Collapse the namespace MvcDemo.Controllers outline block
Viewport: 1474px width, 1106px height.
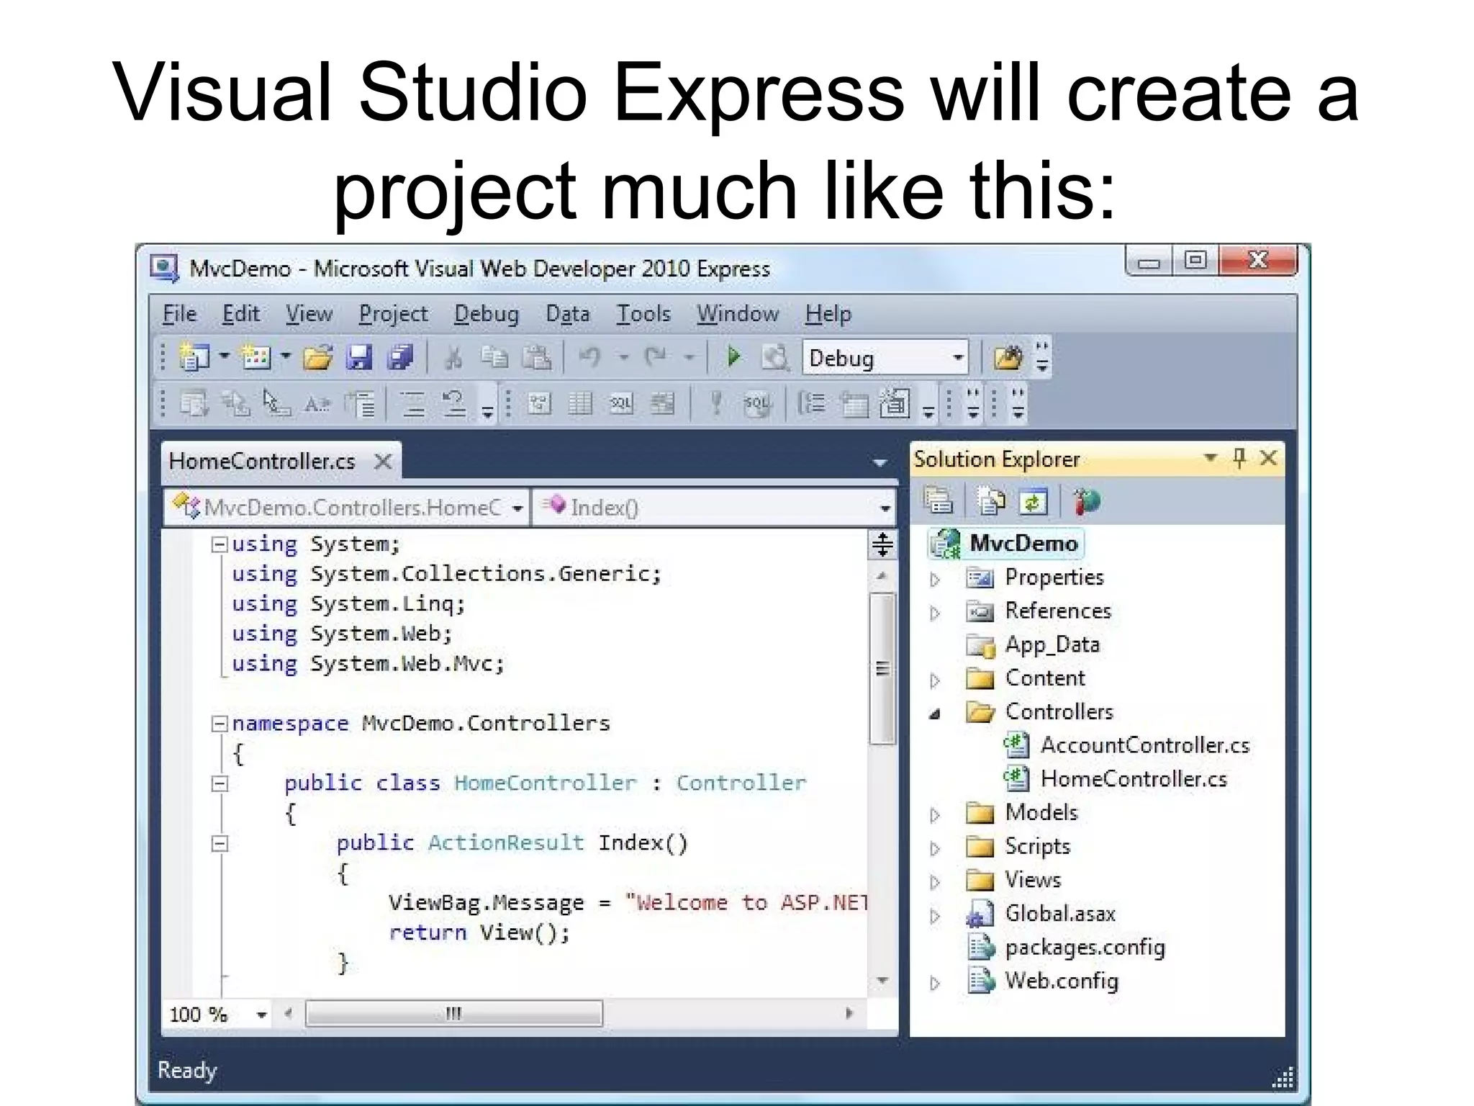coord(220,724)
